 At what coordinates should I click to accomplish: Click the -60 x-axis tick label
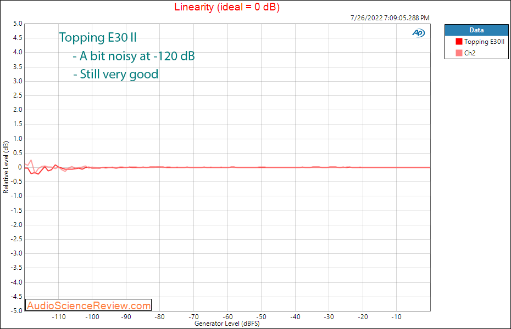227,316
